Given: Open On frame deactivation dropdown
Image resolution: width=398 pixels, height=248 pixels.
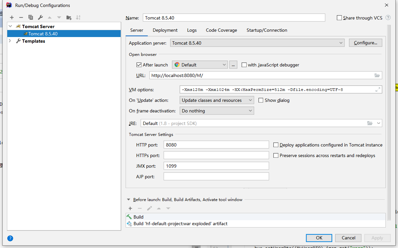Looking at the screenshot, I should click(217, 111).
